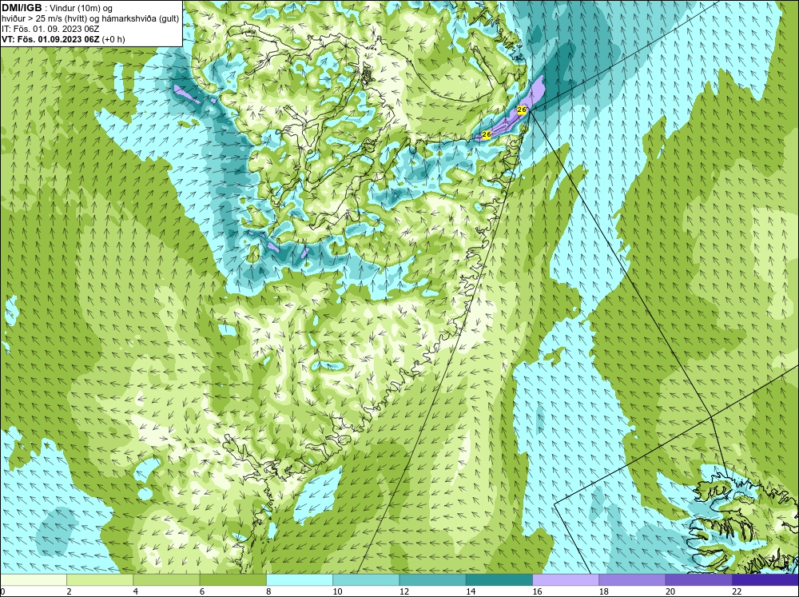Click the legend scale label 0
The image size is (799, 597).
2,591
